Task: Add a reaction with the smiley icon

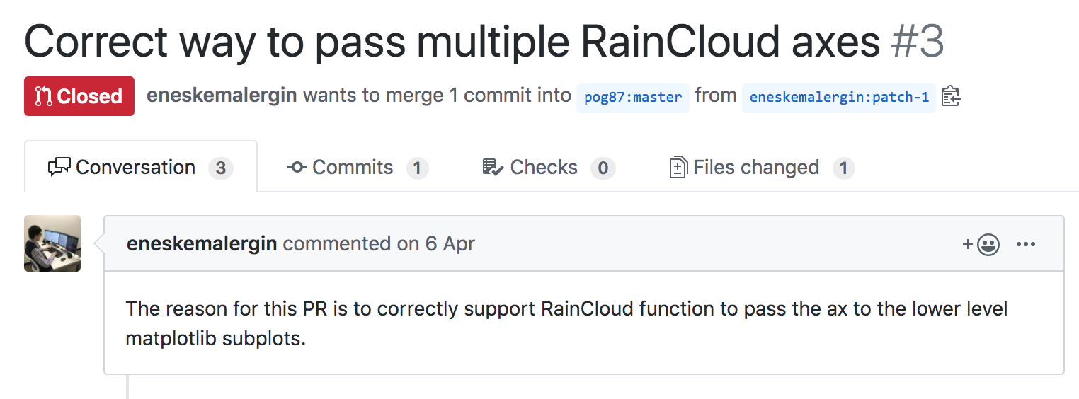Action: pos(981,245)
